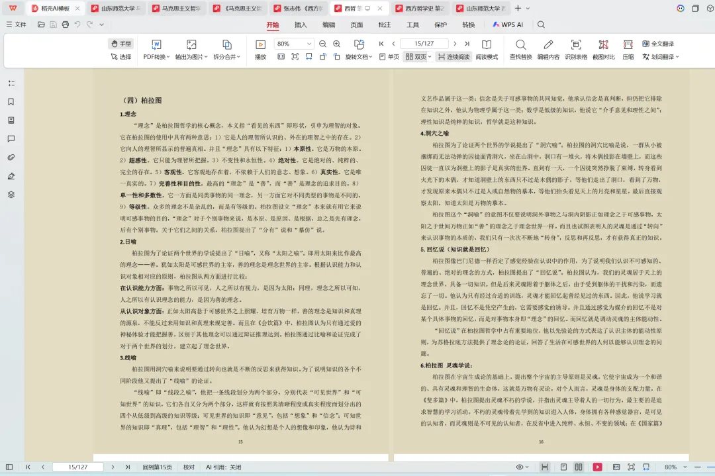This screenshot has height=476, width=715.
Task: Start slideshow with 播放 button
Action: [x=260, y=49]
